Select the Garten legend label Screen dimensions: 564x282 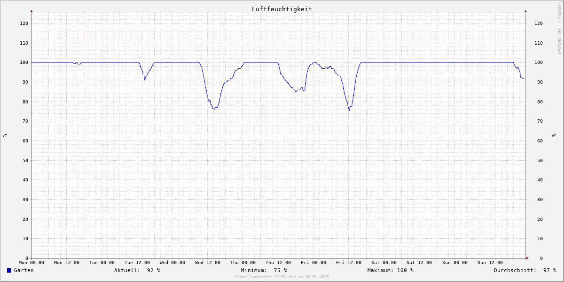tap(24, 270)
